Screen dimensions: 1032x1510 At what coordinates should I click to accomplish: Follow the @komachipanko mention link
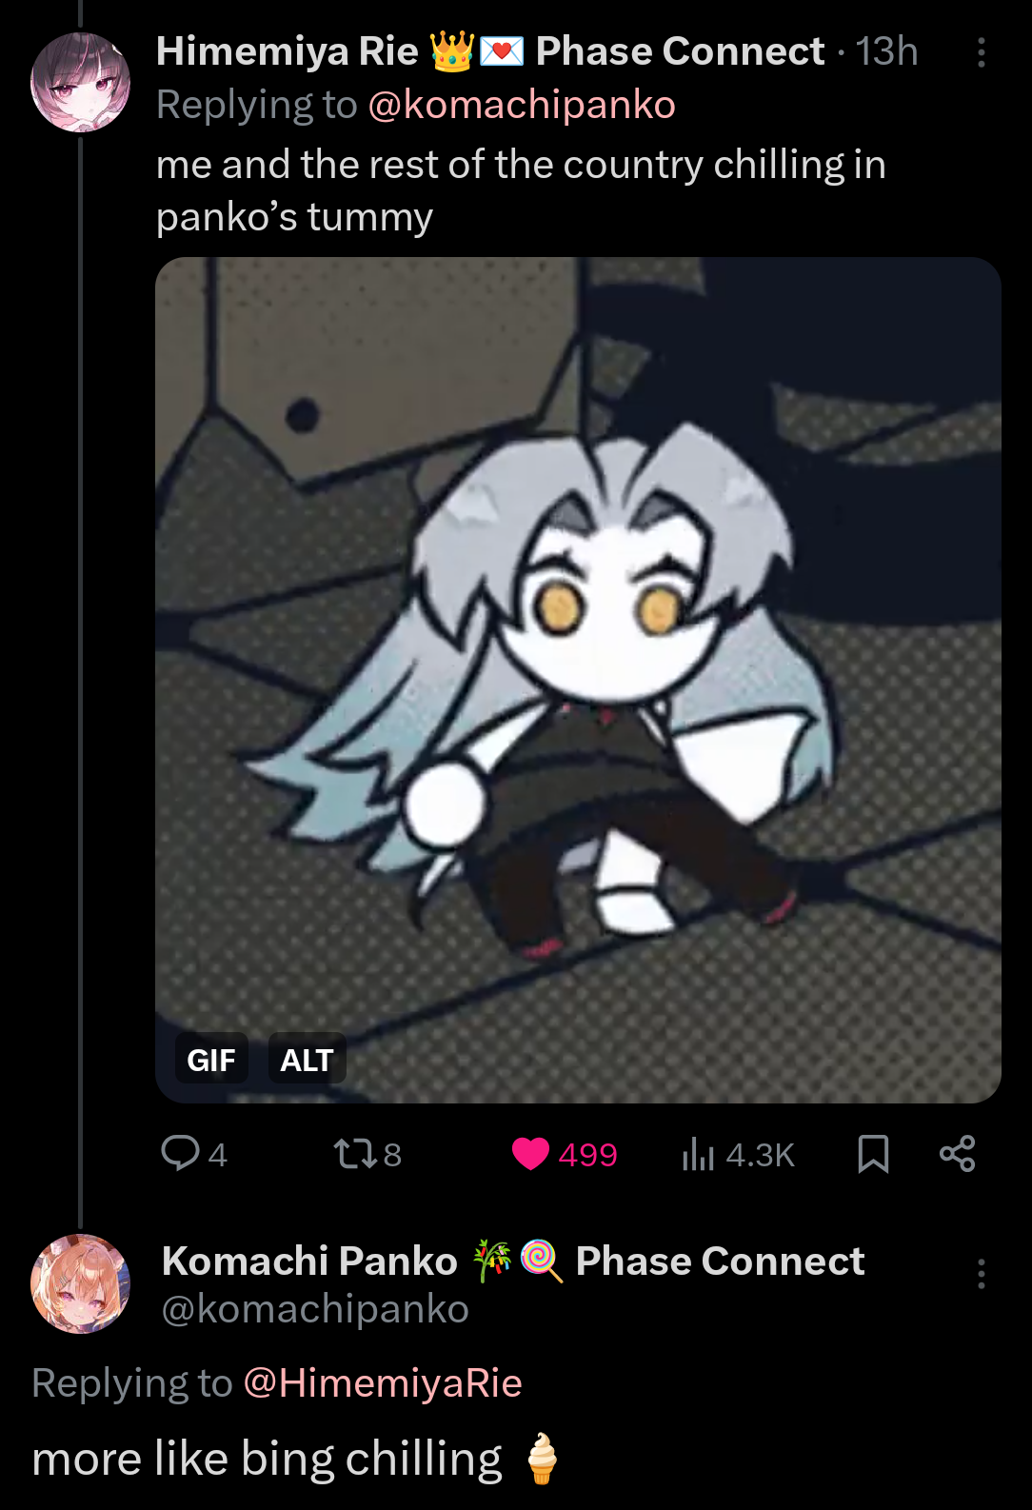coord(522,105)
